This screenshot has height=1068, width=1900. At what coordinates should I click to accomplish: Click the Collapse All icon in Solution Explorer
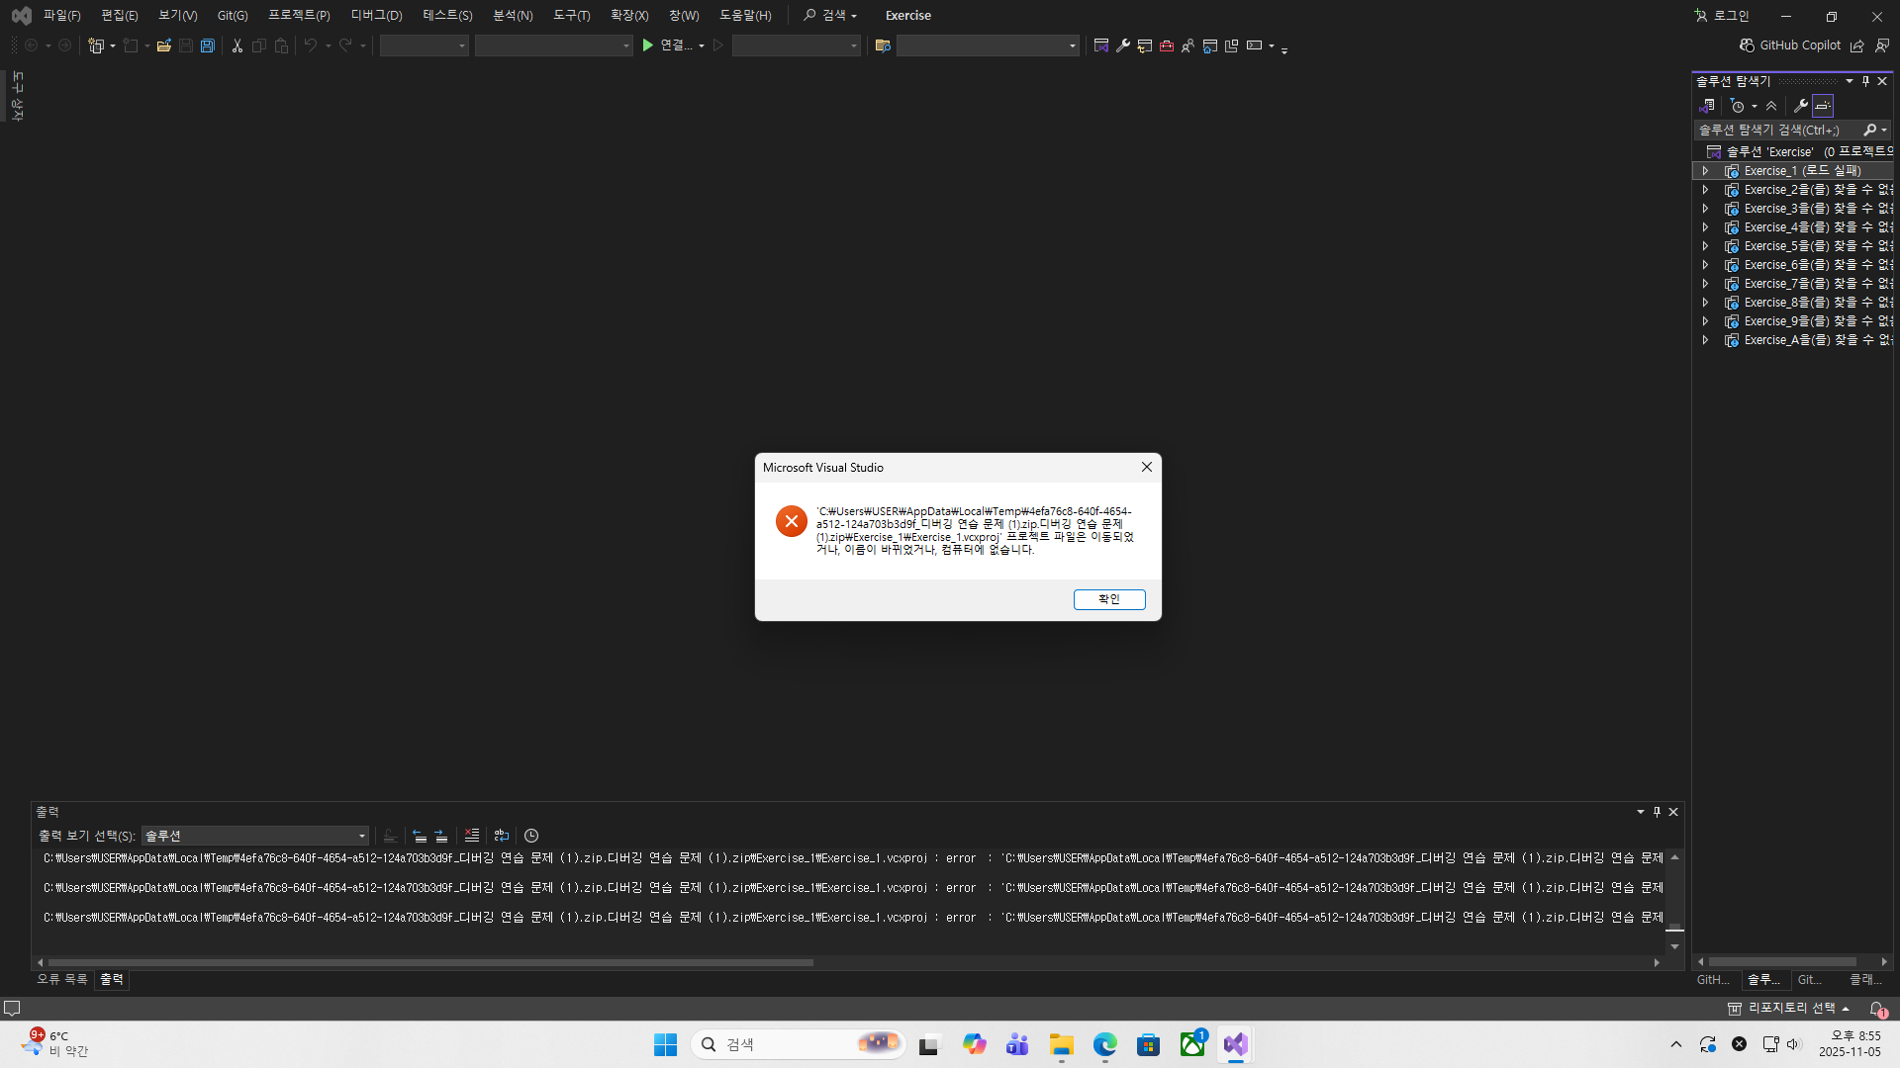point(1771,106)
